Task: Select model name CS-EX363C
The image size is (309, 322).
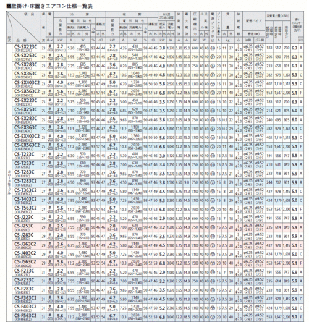Action: (26, 127)
